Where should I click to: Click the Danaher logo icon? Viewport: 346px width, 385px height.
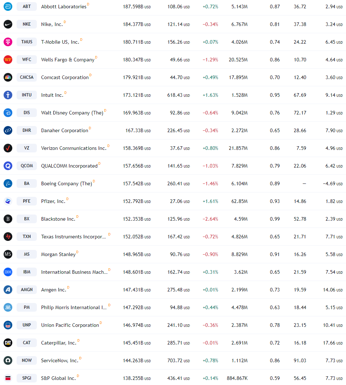tap(8, 130)
